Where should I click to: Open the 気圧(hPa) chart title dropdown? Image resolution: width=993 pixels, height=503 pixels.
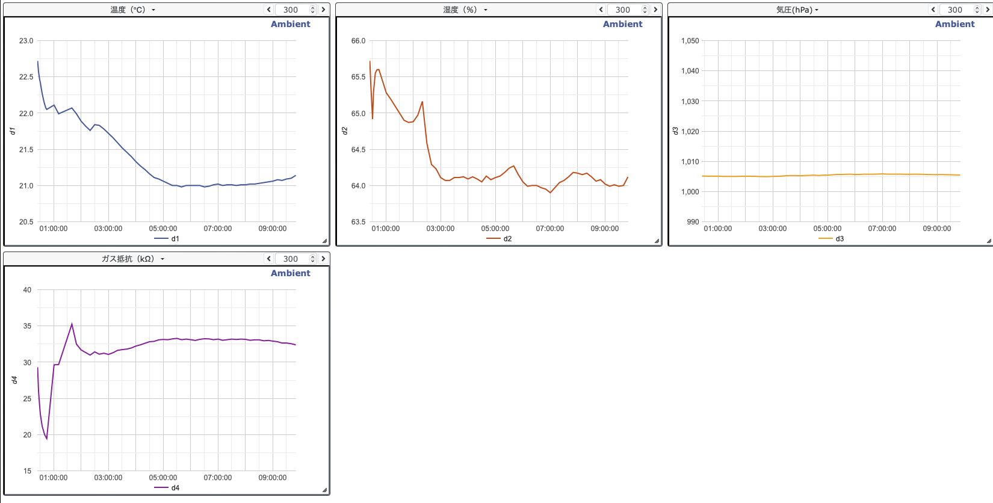pyautogui.click(x=797, y=10)
